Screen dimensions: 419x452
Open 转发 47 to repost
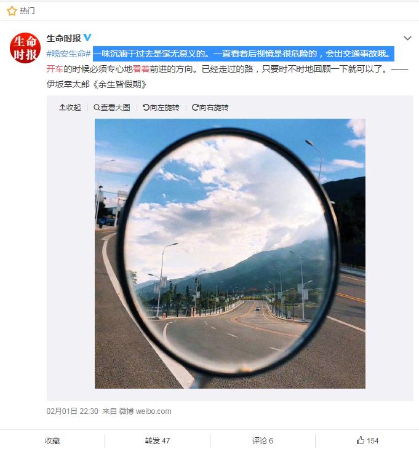click(x=158, y=441)
